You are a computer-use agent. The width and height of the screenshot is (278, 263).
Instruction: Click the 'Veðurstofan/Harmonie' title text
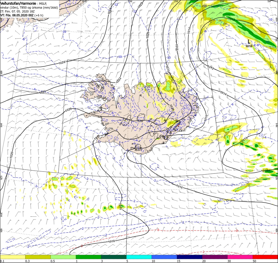18,3
